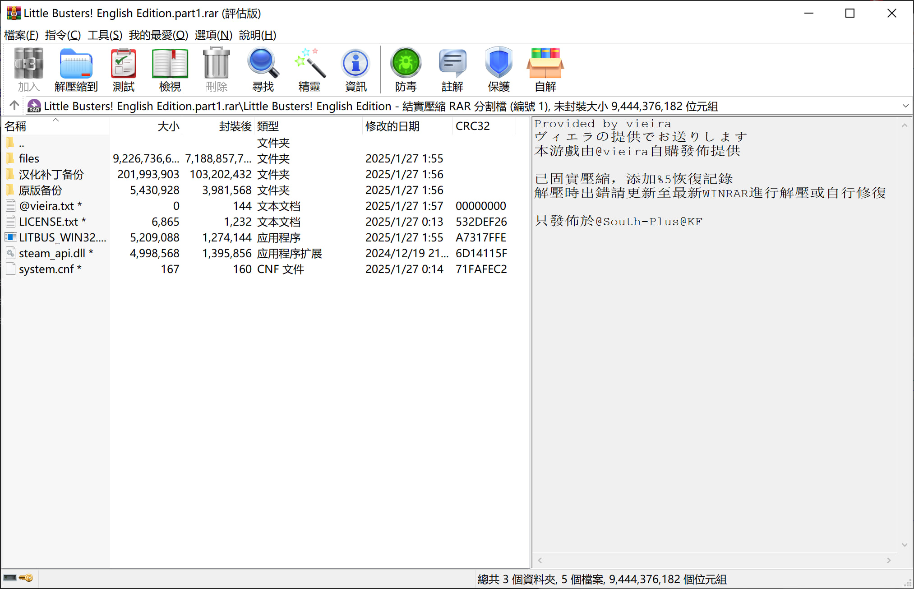Click the comment panel scroll-down arrow
The height and width of the screenshot is (589, 914).
904,545
